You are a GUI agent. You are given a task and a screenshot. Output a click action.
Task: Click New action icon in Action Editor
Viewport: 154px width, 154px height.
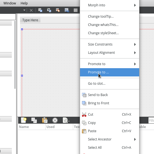coord(24,120)
